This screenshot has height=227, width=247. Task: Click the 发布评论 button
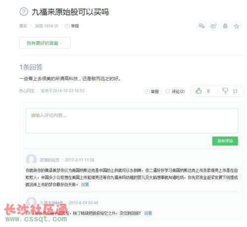tap(225, 141)
